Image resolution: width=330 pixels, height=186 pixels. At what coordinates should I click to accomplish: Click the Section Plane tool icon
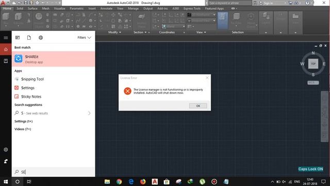click(141, 17)
